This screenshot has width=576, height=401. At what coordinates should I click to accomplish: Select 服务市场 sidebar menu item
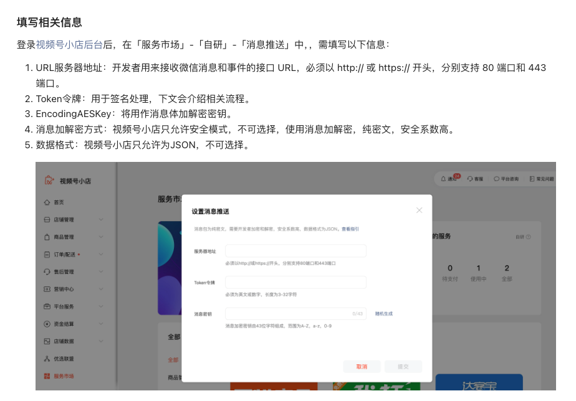pos(64,376)
